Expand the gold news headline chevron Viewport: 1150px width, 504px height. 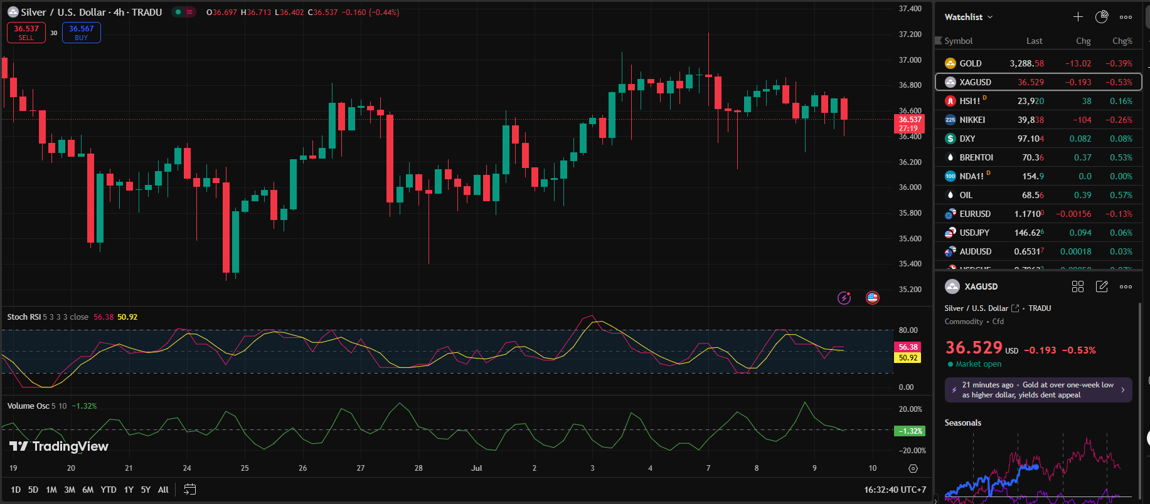1122,390
